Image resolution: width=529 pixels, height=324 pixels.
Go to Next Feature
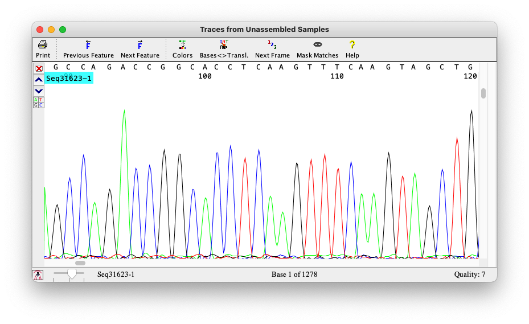click(140, 45)
